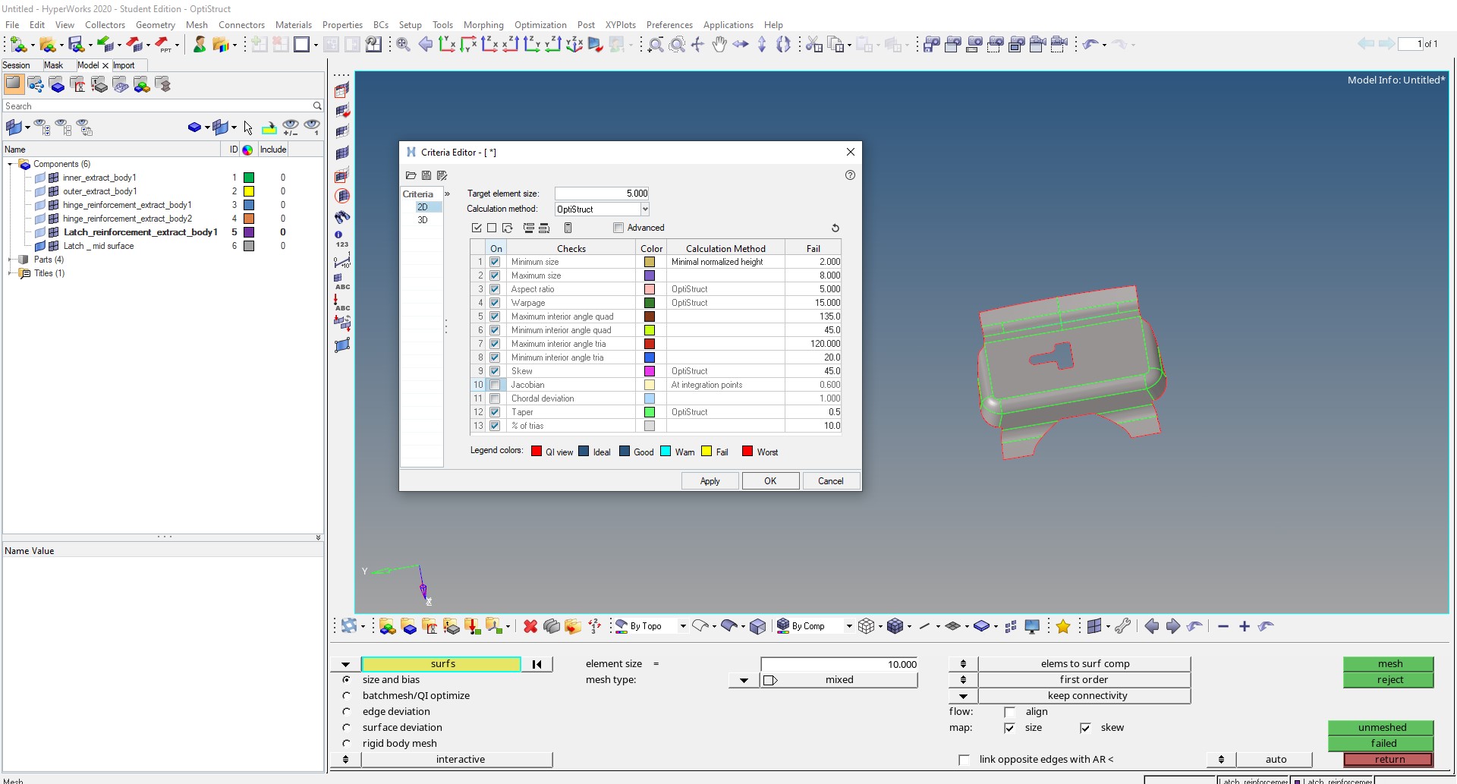Click the red X delete icon in bottom toolbar
The image size is (1457, 784).
530,626
